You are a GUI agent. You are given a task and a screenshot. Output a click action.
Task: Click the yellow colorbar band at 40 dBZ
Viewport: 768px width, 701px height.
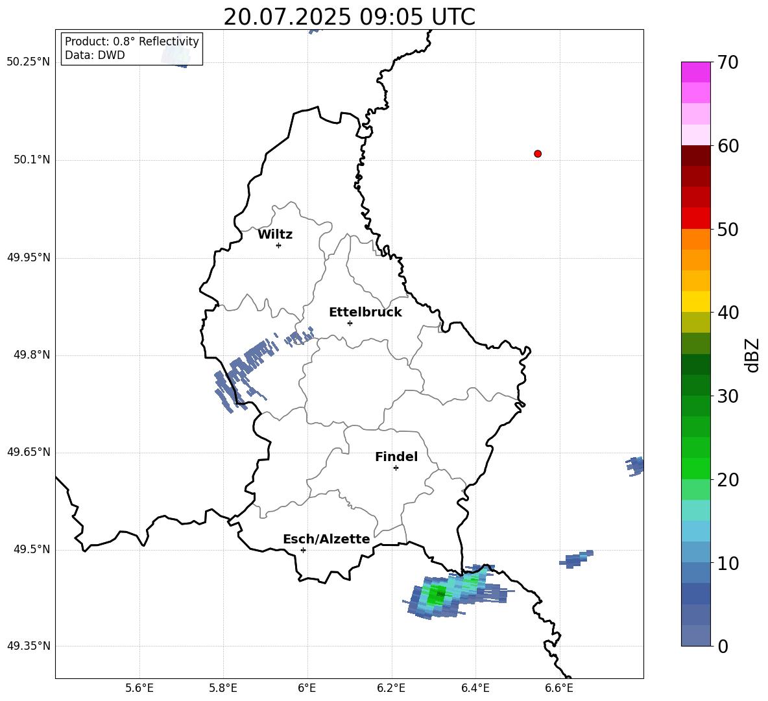pyautogui.click(x=695, y=302)
